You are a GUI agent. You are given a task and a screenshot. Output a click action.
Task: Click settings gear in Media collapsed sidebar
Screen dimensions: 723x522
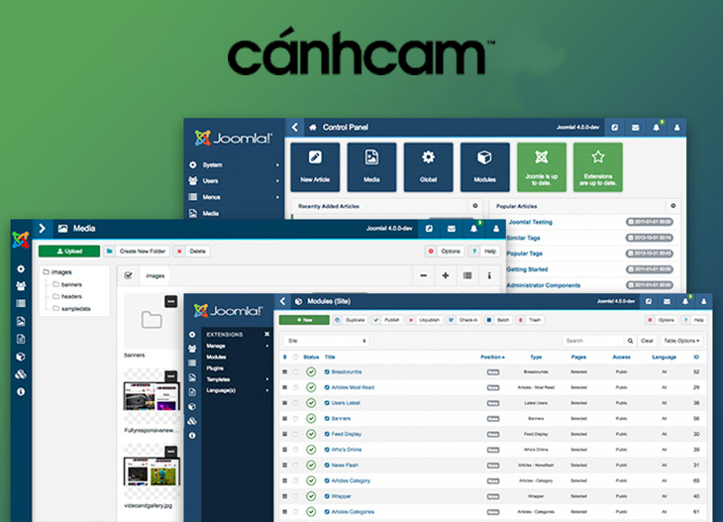pyautogui.click(x=21, y=268)
